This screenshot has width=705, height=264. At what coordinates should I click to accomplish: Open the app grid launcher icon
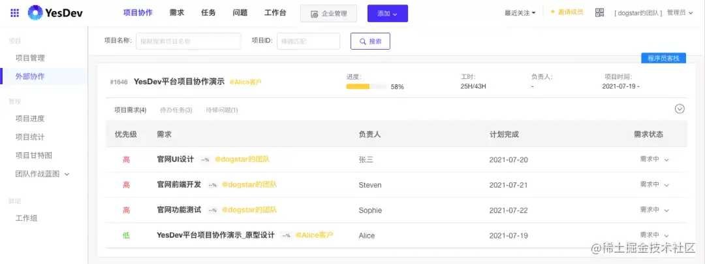(15, 13)
